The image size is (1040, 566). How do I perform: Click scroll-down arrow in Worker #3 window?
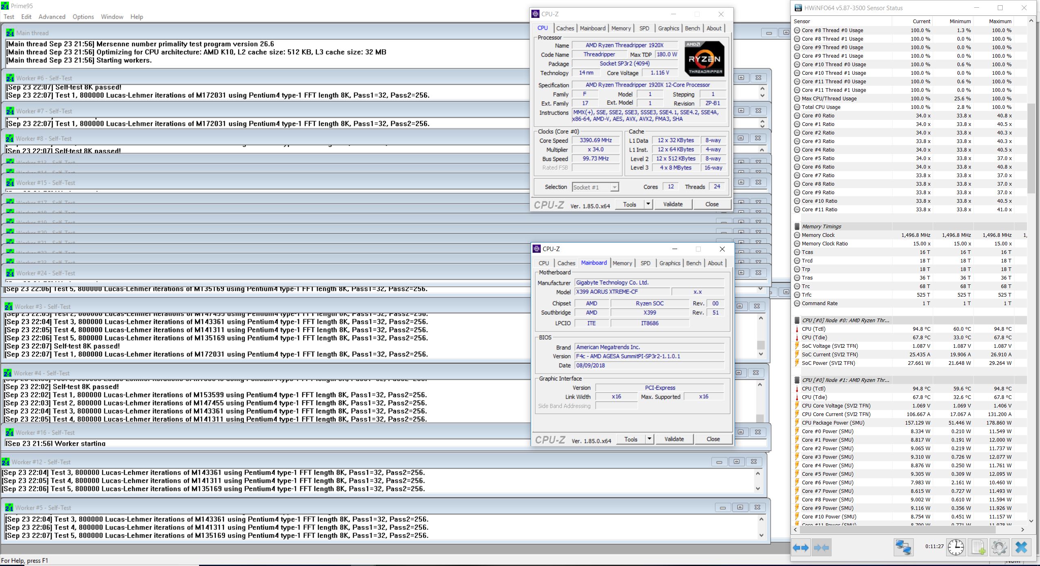[761, 354]
